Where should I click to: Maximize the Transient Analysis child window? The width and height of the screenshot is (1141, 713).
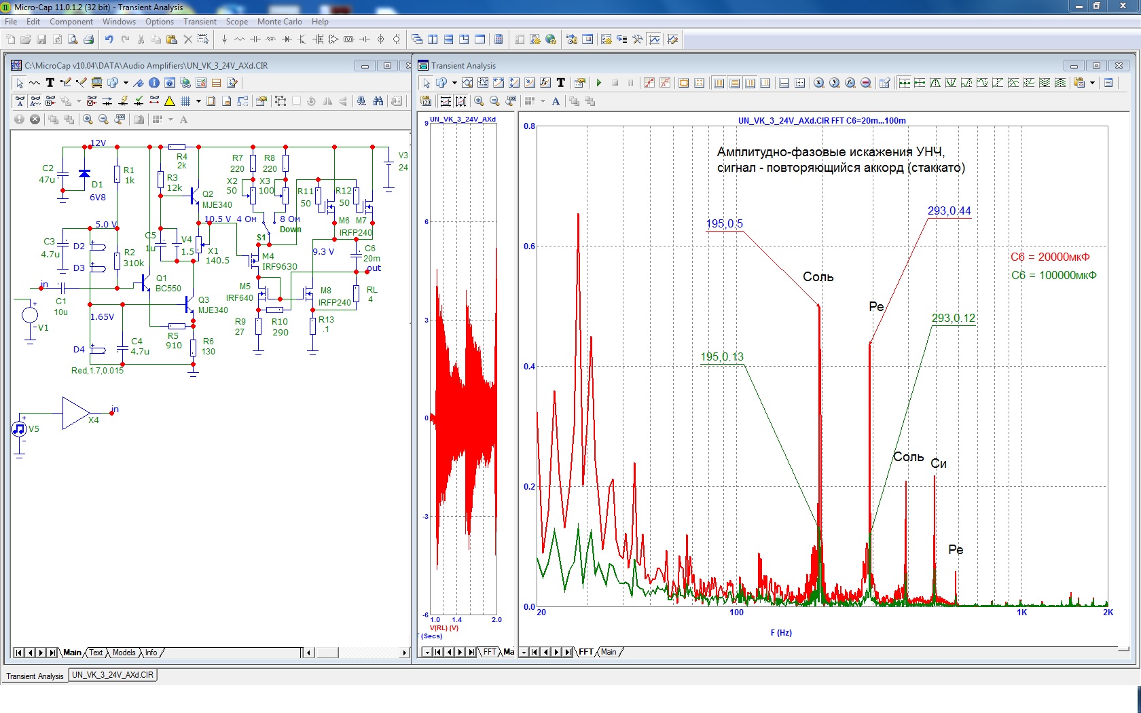coord(1096,65)
